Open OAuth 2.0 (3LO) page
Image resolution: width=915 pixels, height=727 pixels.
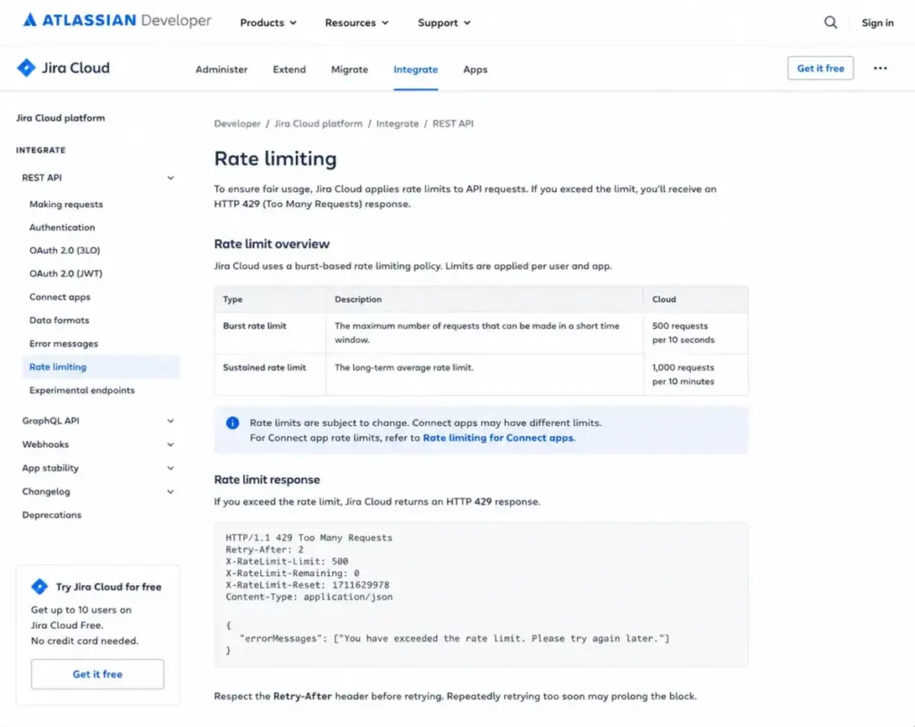[64, 250]
